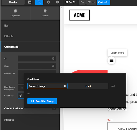This screenshot has width=137, height=130.
Task: Open the Header builder tab
Action: pos(13,2)
